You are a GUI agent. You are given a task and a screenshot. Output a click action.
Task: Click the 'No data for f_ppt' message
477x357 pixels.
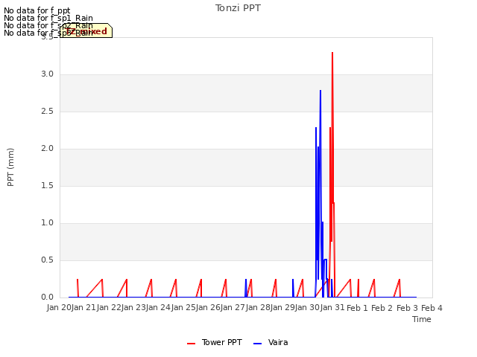pos(37,10)
